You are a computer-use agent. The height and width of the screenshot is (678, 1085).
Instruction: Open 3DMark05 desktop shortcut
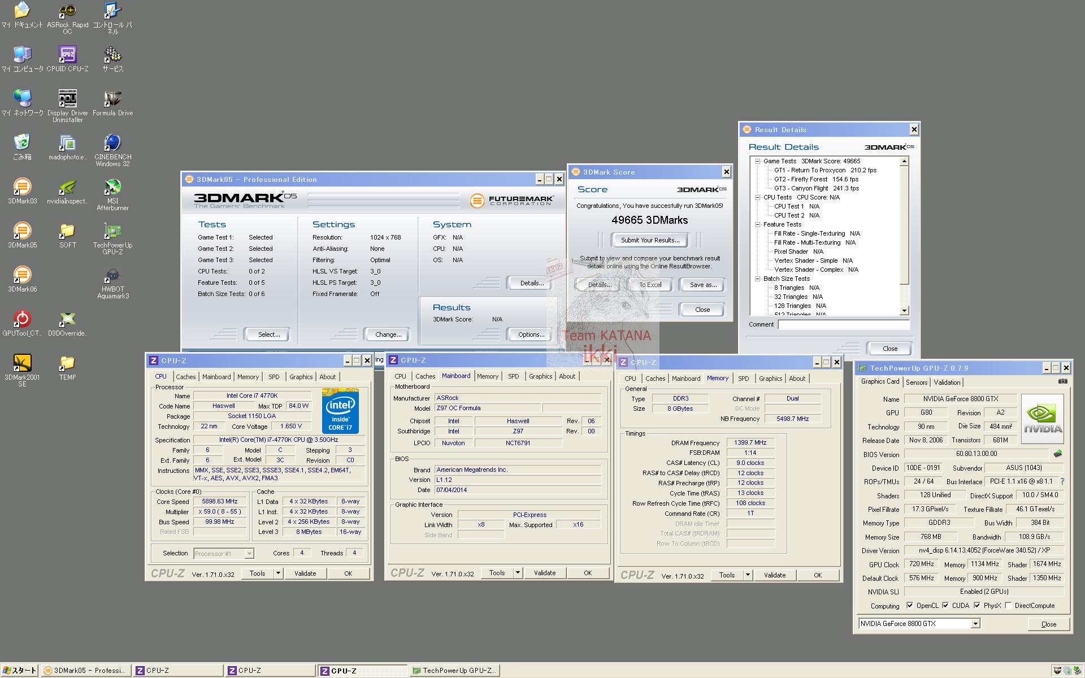(x=22, y=235)
